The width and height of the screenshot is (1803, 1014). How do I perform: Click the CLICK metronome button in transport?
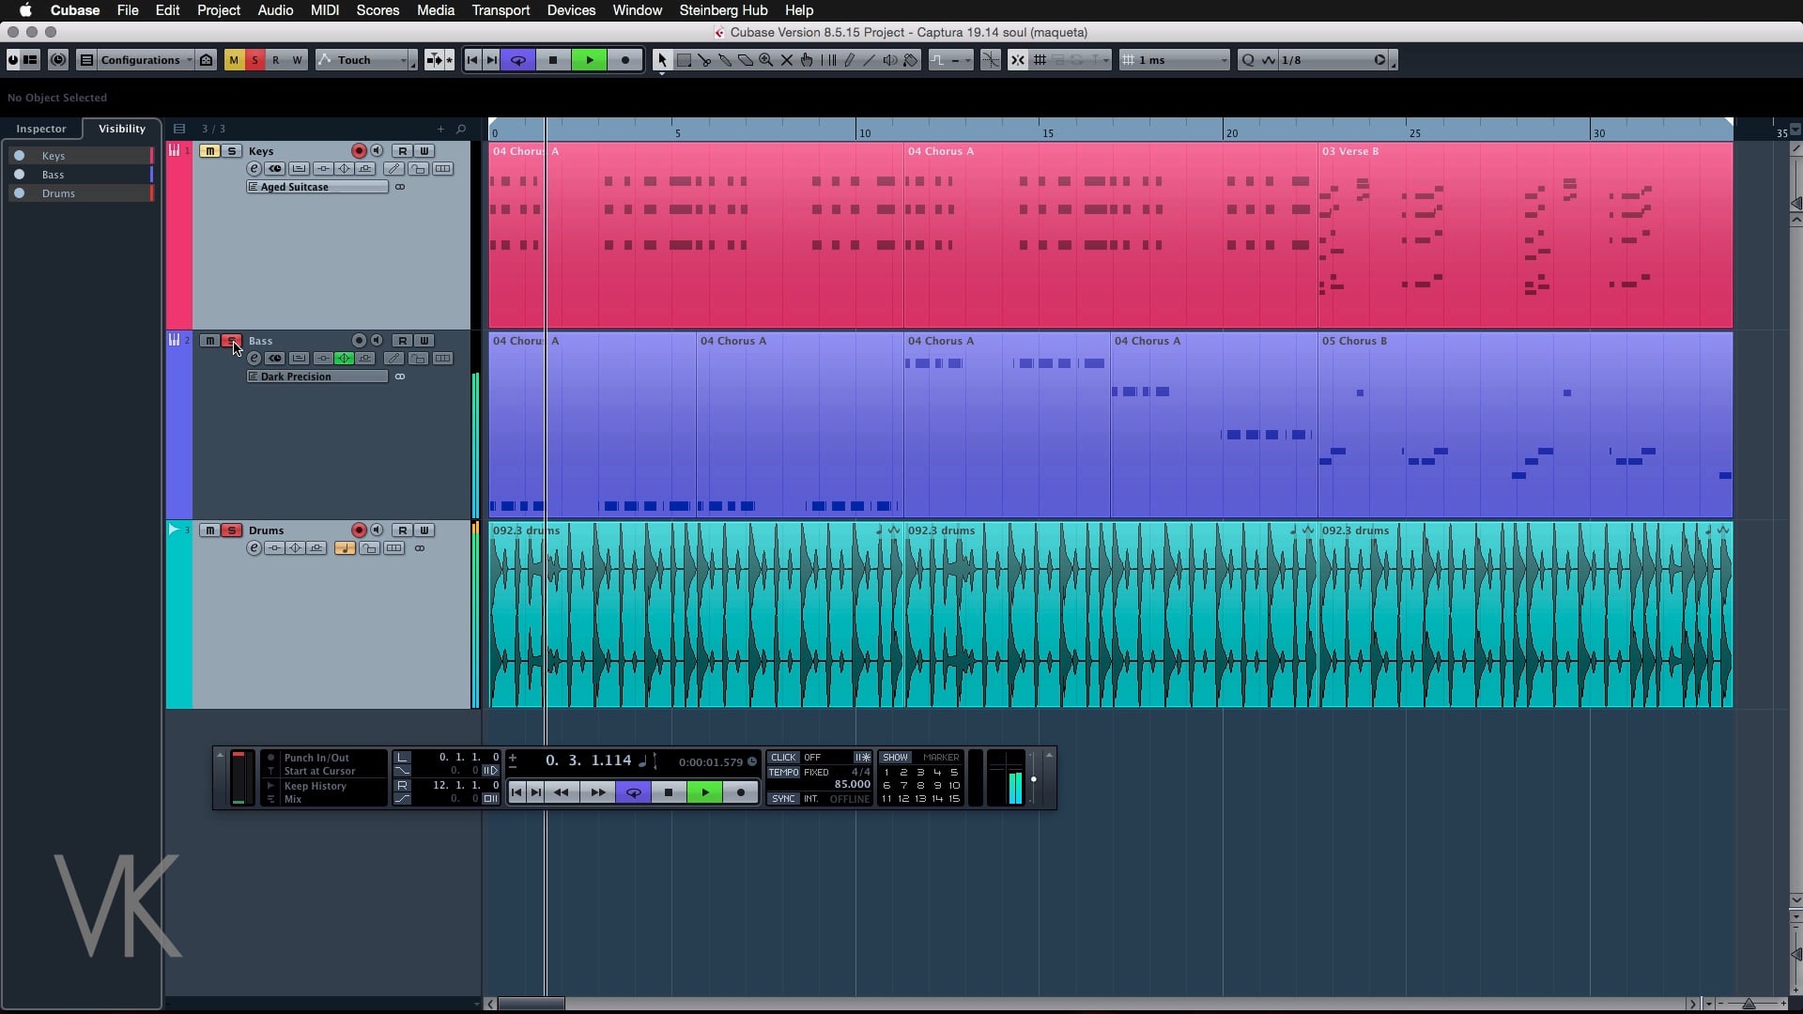[783, 758]
